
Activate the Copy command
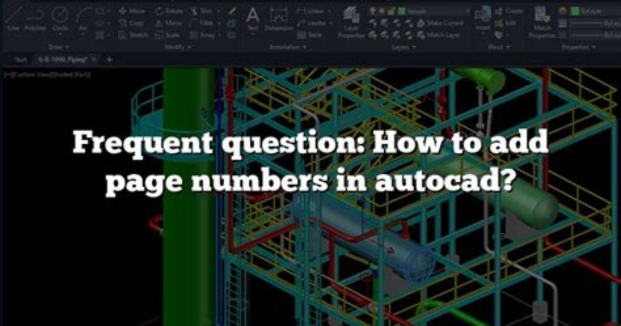pyautogui.click(x=131, y=23)
